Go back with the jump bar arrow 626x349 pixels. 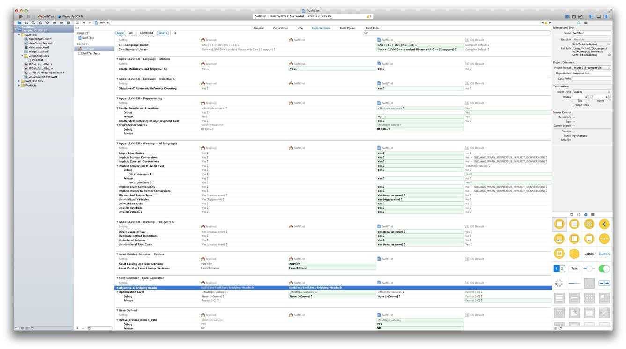coord(84,22)
